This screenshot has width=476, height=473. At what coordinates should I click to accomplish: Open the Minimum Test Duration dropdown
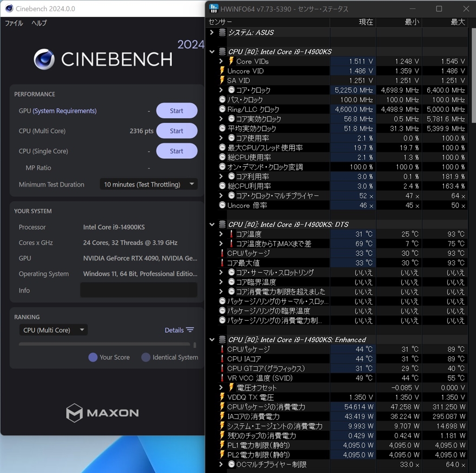(149, 184)
